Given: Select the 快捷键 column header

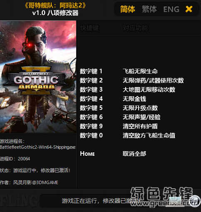Looking at the screenshot, I should pyautogui.click(x=89, y=28).
